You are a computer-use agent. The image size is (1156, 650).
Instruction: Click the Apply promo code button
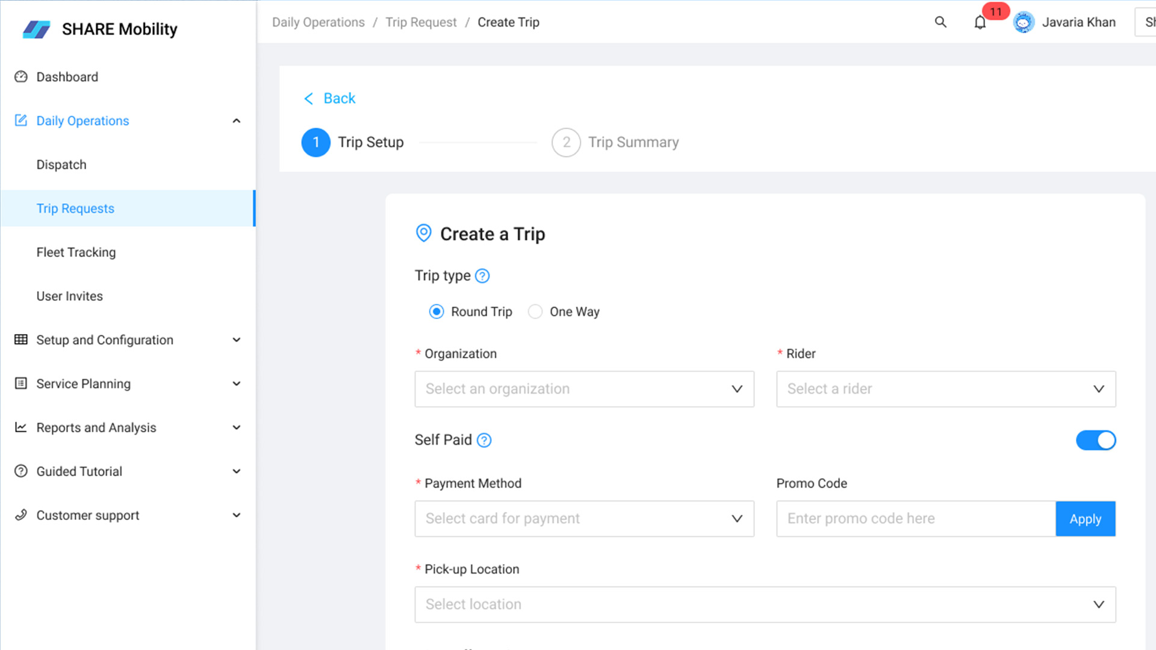click(1085, 519)
